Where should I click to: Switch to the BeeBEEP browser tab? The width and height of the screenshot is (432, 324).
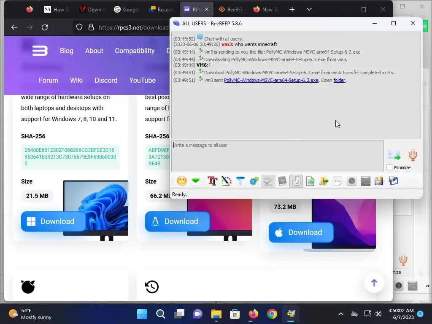(x=231, y=9)
